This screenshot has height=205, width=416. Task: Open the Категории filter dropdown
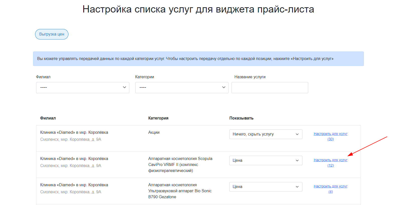pos(182,87)
